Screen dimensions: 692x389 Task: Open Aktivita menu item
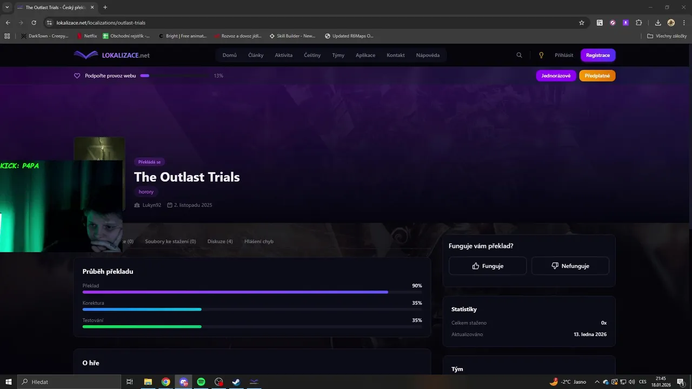tap(283, 55)
